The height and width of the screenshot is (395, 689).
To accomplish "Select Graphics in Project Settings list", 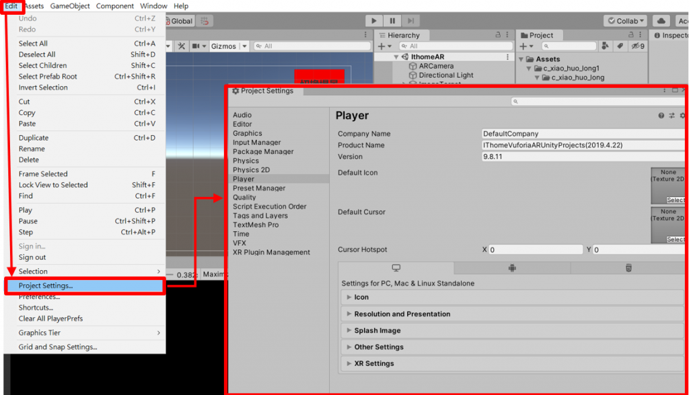I will pos(248,134).
